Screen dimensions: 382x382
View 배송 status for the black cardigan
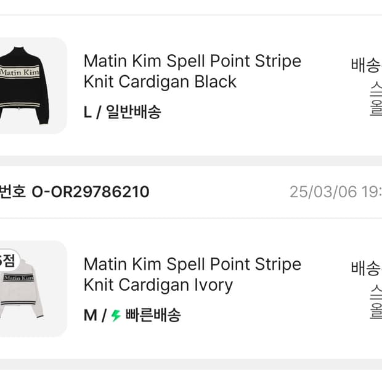[367, 65]
